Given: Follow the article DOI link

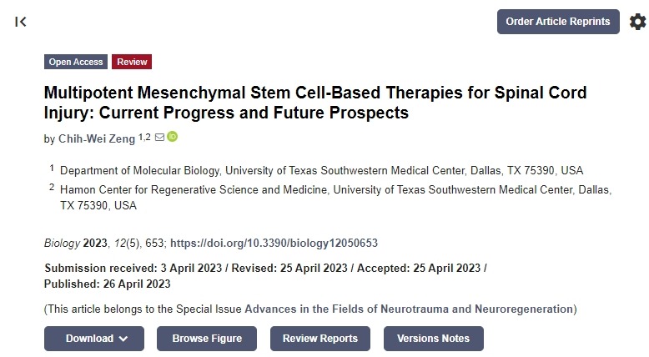Looking at the screenshot, I should tap(274, 244).
